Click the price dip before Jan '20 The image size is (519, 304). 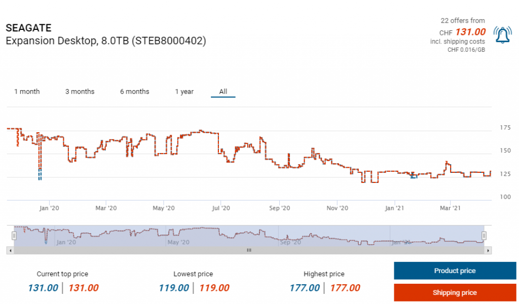(x=40, y=172)
